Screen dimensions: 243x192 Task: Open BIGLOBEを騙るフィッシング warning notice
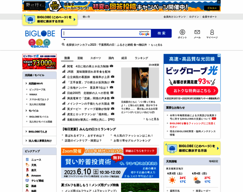click(x=192, y=125)
